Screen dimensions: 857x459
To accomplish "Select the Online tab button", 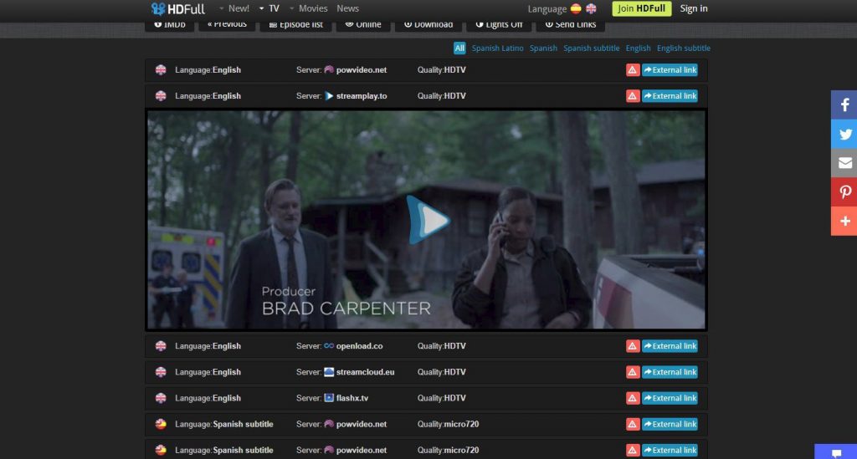I will 363,25.
